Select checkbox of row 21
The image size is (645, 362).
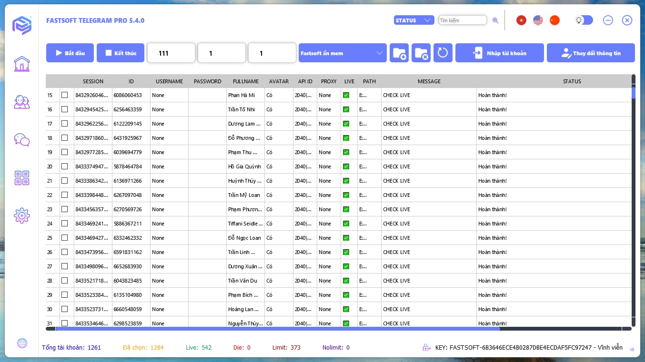[64, 181]
